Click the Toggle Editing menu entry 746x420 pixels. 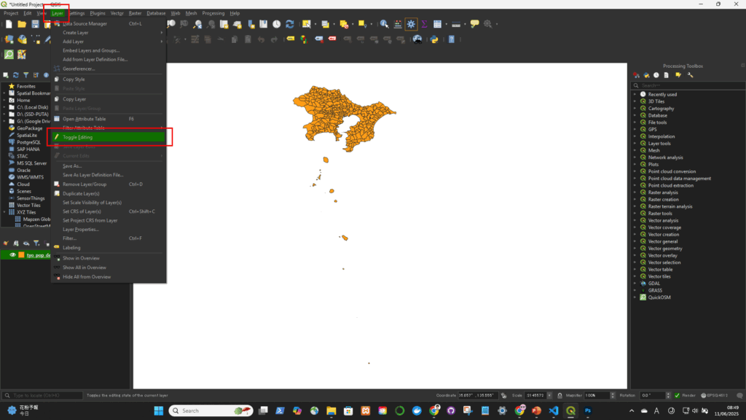point(78,137)
